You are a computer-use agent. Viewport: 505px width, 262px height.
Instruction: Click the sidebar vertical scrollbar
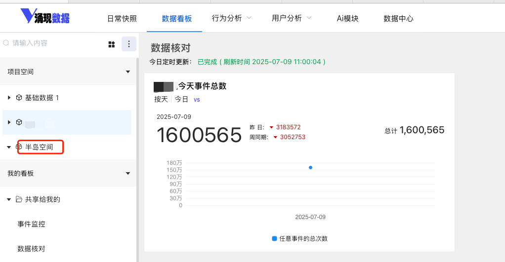click(x=137, y=160)
